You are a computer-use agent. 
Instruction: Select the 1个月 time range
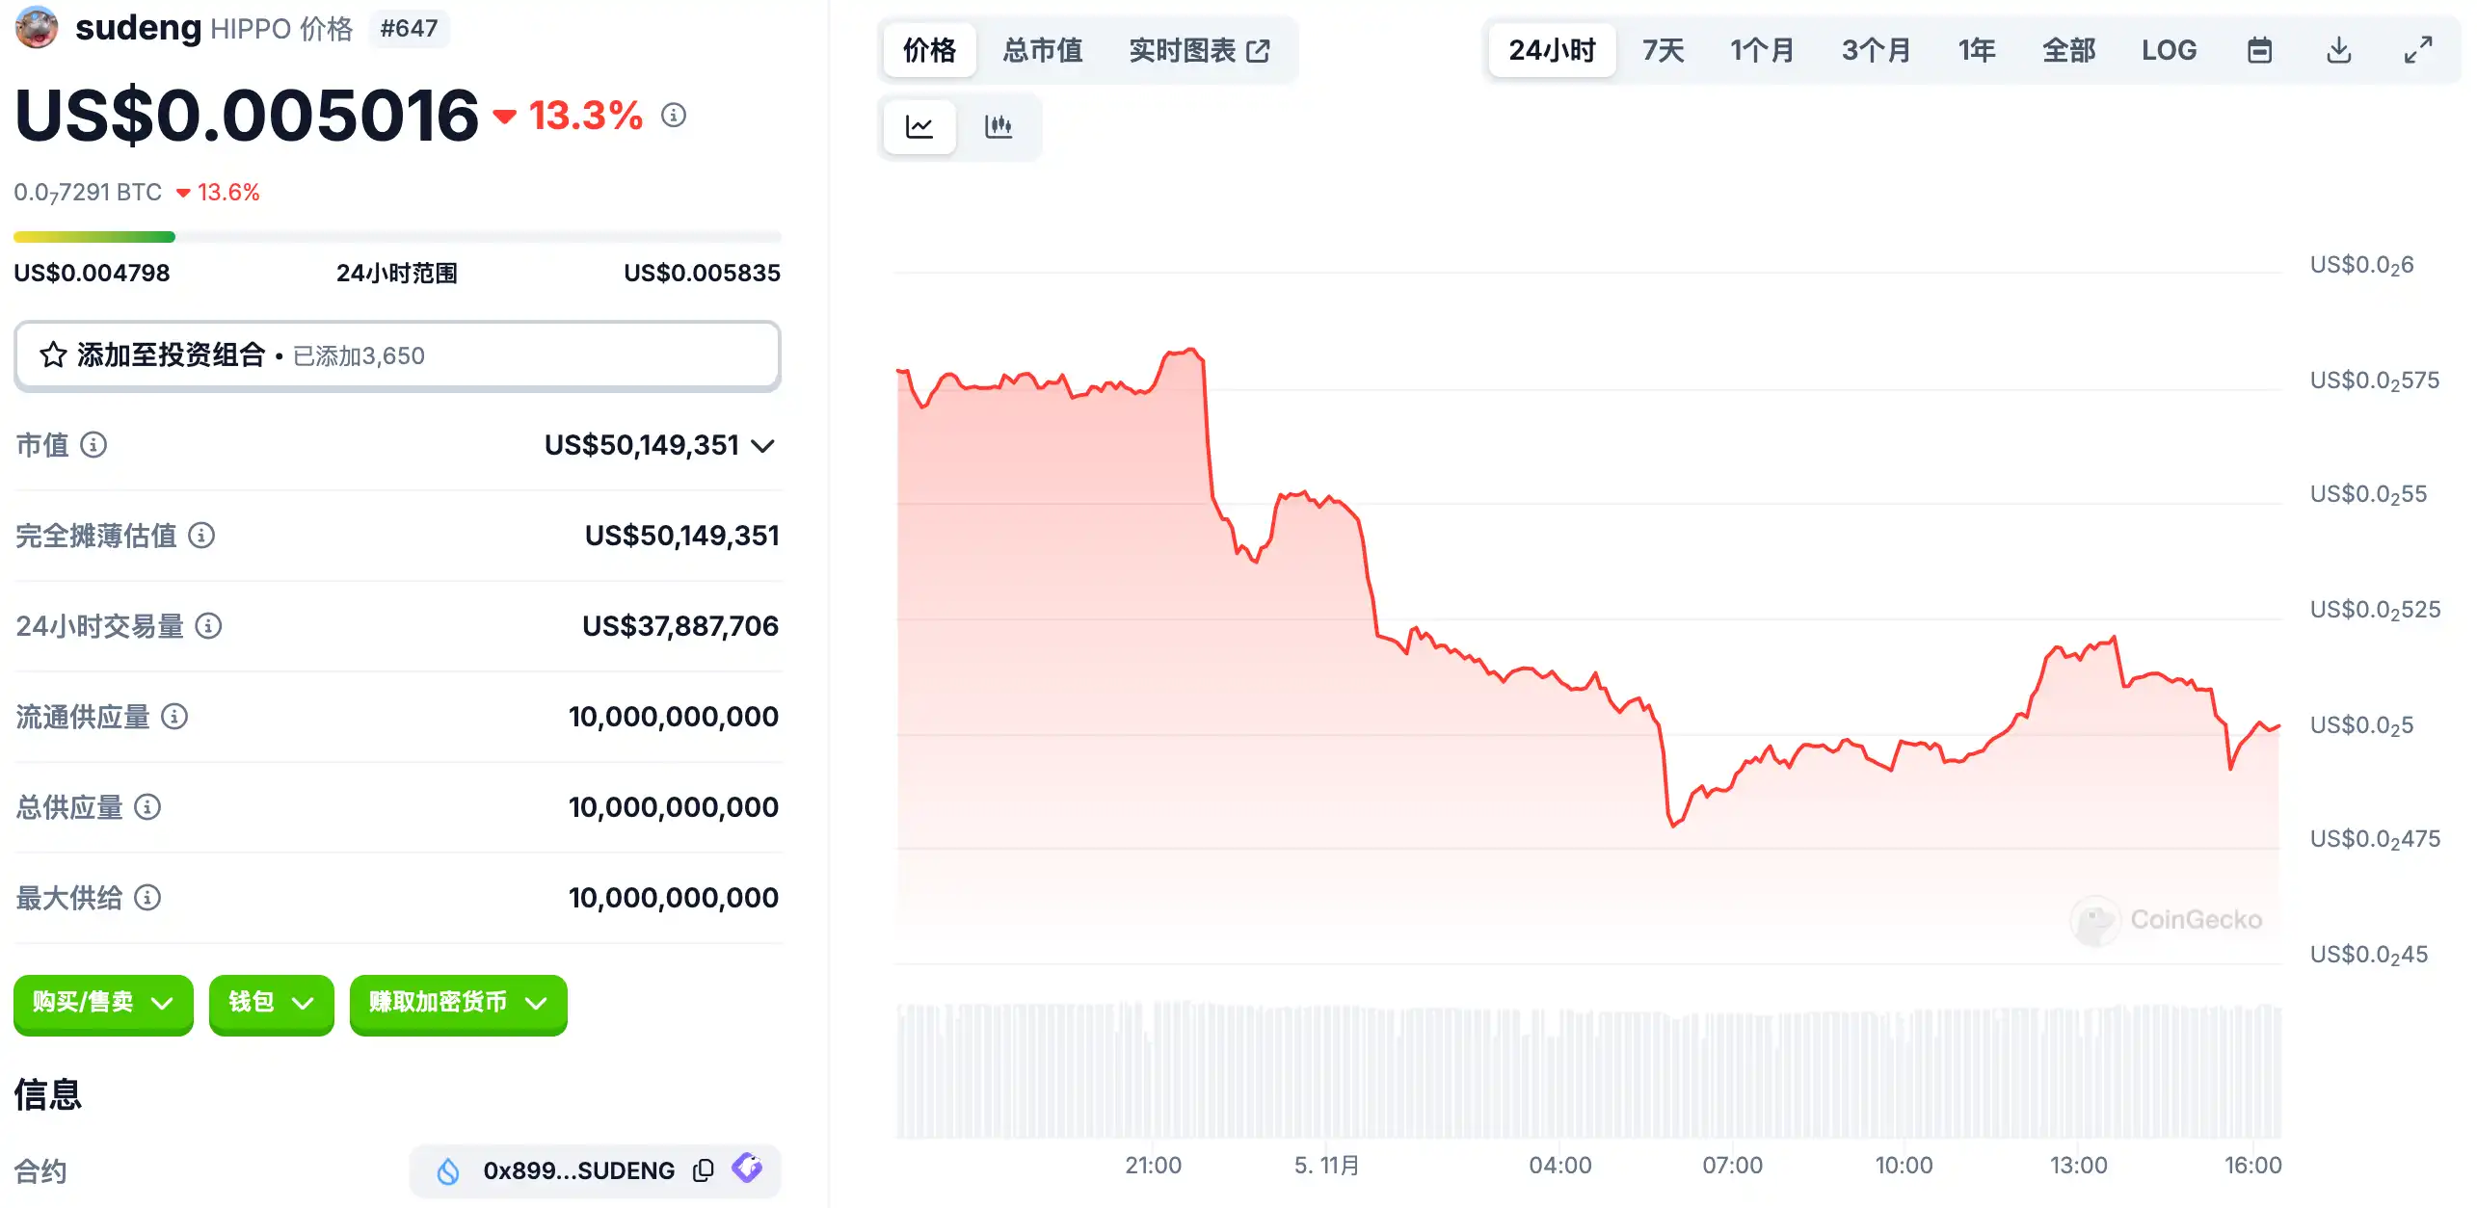coord(1761,50)
